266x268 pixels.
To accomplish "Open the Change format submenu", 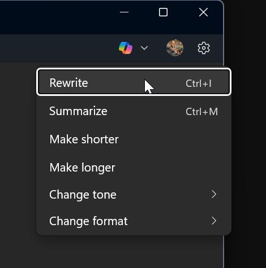I will pyautogui.click(x=134, y=221).
